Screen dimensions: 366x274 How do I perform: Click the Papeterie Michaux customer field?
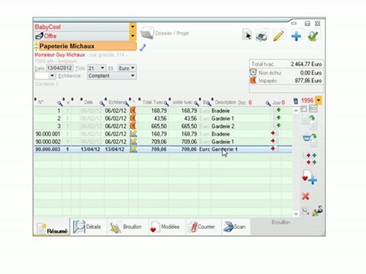87,46
